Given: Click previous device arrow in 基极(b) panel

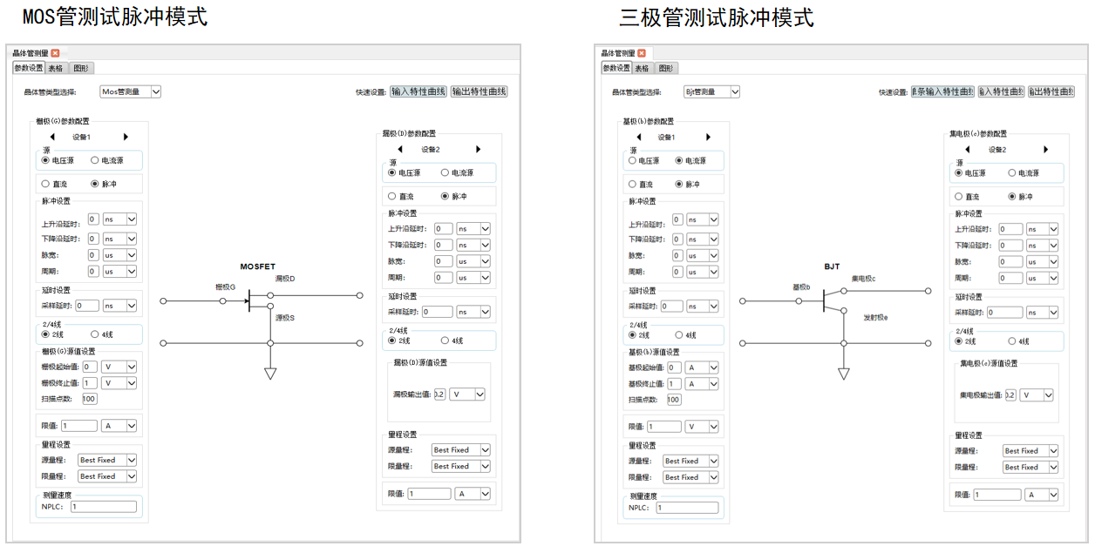Looking at the screenshot, I should coord(637,137).
